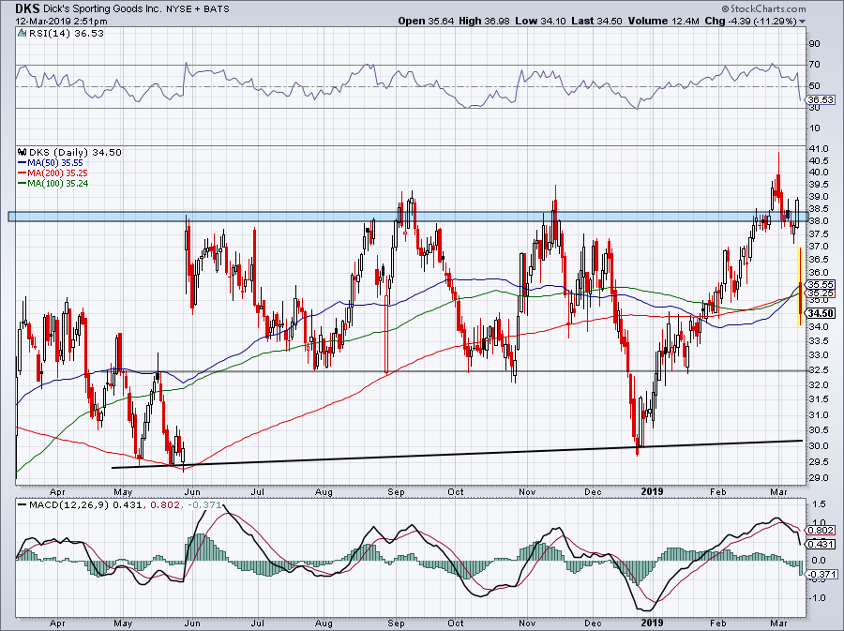Click the MA(200) 35.25 legend entry
844x631 pixels.
(x=58, y=173)
